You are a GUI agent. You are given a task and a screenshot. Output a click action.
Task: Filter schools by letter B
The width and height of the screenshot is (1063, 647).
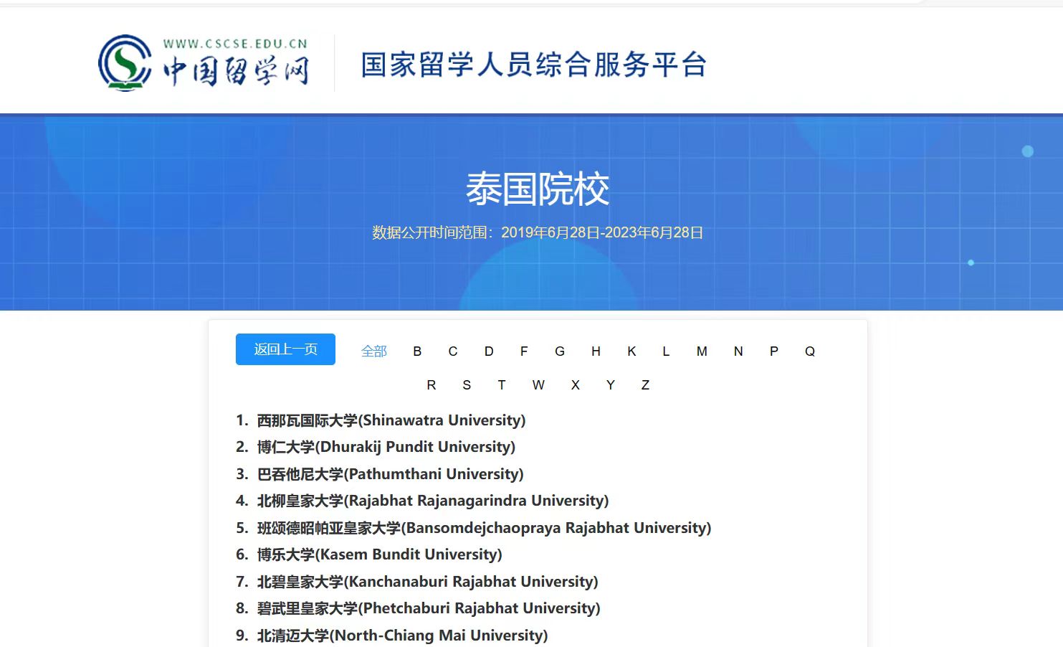tap(417, 351)
